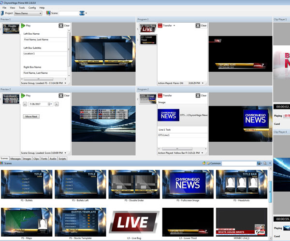Select the FS - Double Ender scene thumbnail
The width and height of the screenshot is (290, 241).
134,185
